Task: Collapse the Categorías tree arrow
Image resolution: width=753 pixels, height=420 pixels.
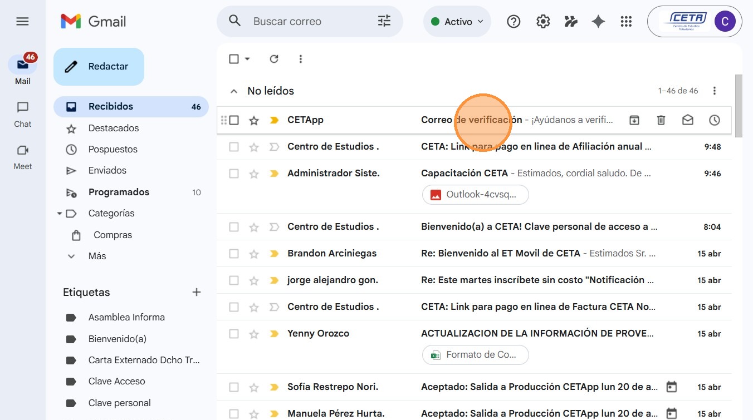Action: pos(59,214)
